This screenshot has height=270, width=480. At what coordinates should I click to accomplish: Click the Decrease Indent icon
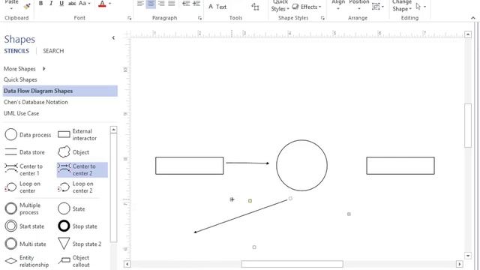(x=186, y=4)
